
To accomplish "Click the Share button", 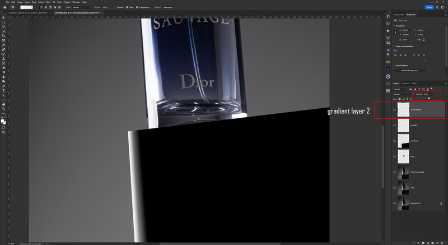I will click(429, 7).
